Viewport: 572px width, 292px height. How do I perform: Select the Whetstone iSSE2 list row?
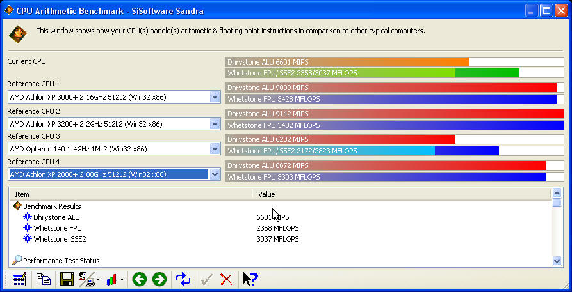click(280, 239)
